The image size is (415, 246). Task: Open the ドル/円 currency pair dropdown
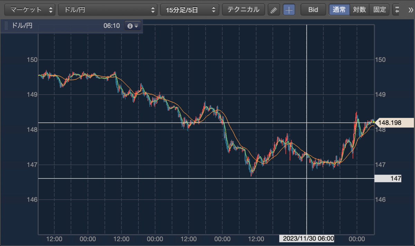(x=108, y=10)
